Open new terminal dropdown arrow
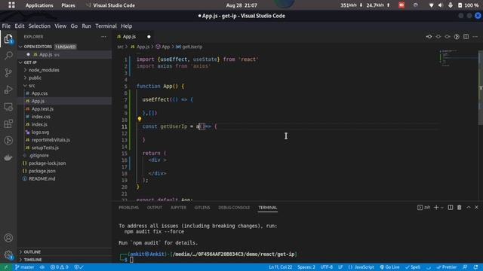This screenshot has width=483, height=271. point(442,208)
